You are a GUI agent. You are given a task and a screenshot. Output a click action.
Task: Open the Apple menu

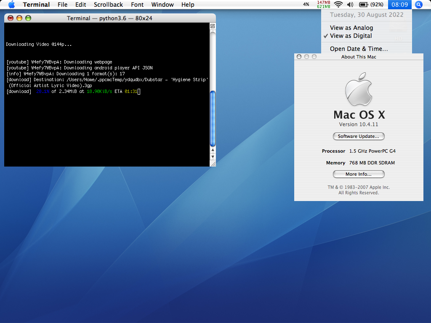(11, 4)
